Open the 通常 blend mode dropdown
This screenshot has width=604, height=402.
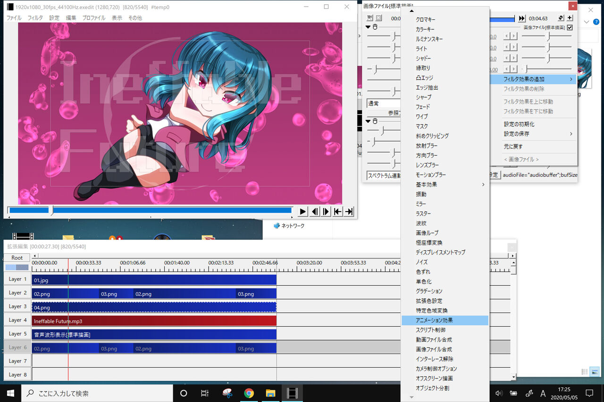pos(384,103)
